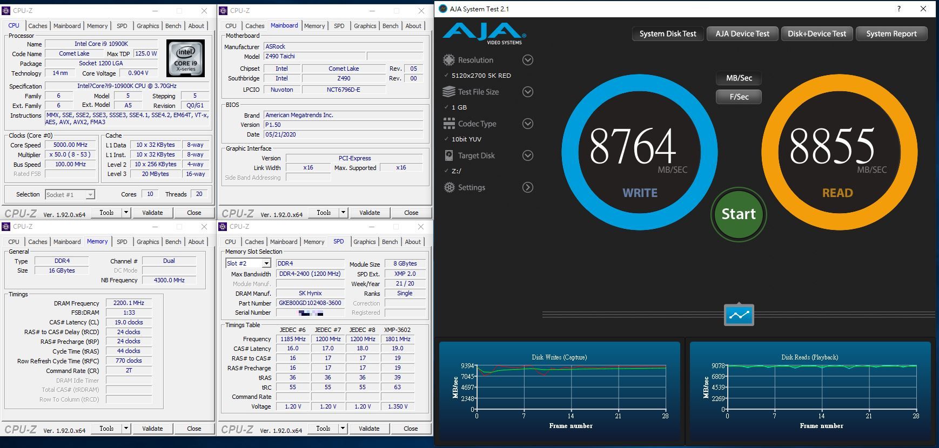Click the title bar icon of the CPU-Z Memory window

click(6, 226)
